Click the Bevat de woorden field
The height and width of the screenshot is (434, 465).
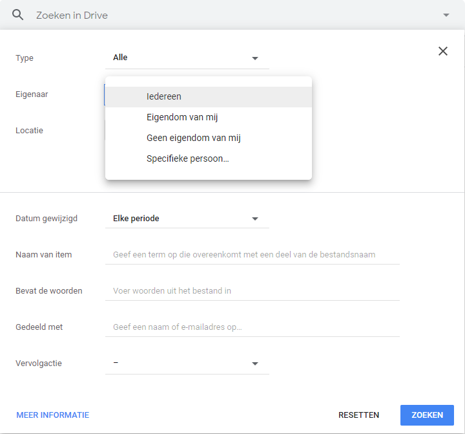pyautogui.click(x=253, y=291)
